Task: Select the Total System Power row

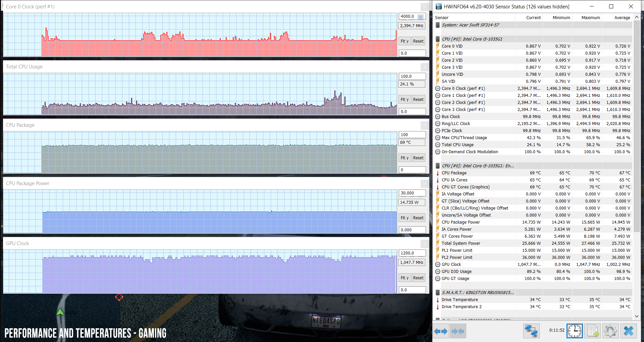Action: tap(533, 243)
